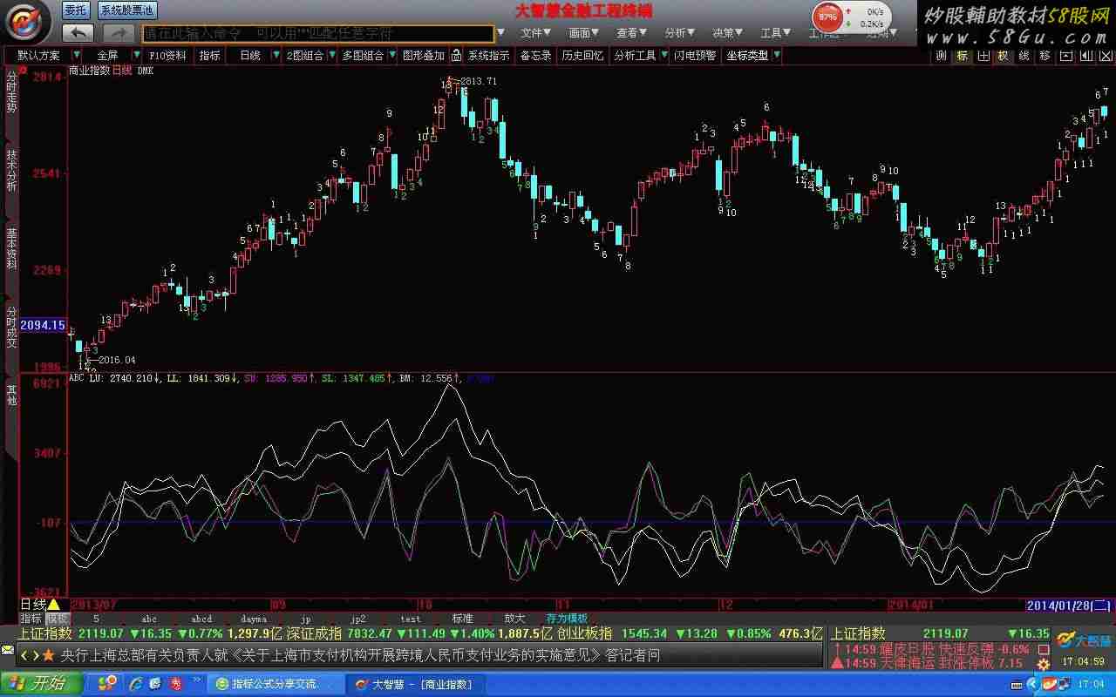The height and width of the screenshot is (697, 1116).
Task: Toggle the 标 marker display button
Action: [962, 56]
